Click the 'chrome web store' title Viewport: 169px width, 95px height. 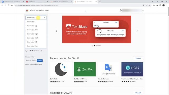click(39, 11)
